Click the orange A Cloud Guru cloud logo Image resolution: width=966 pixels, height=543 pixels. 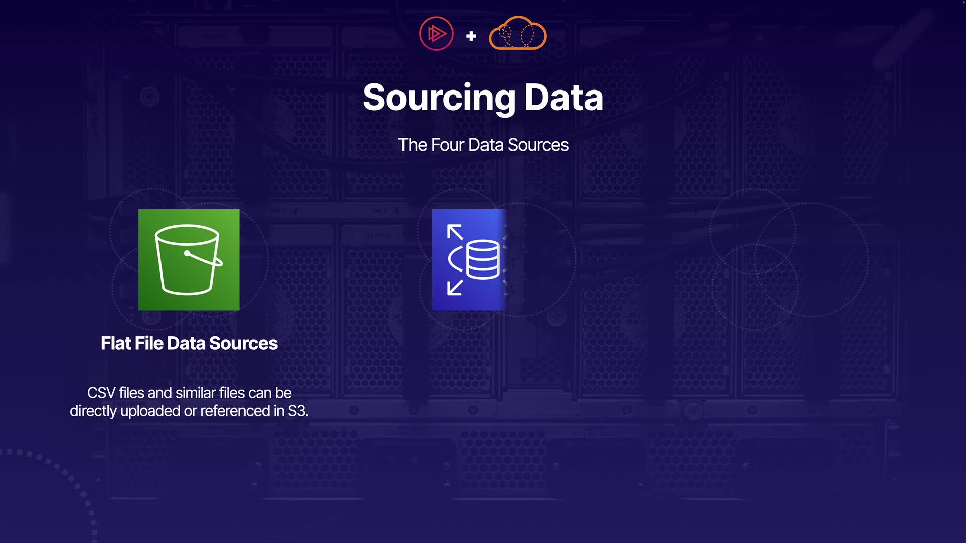518,34
